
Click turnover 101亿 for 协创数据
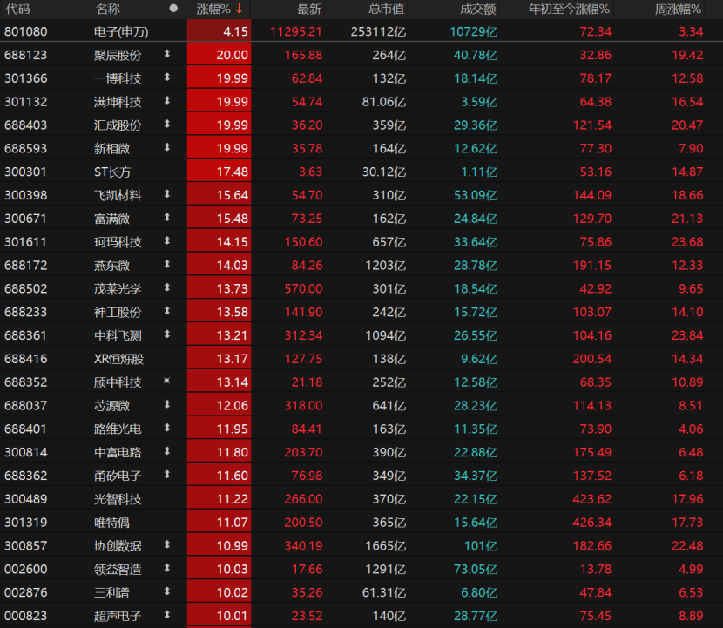click(481, 545)
